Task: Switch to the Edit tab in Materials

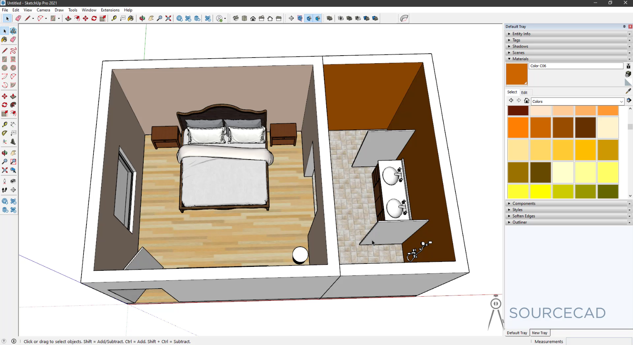Action: click(524, 93)
